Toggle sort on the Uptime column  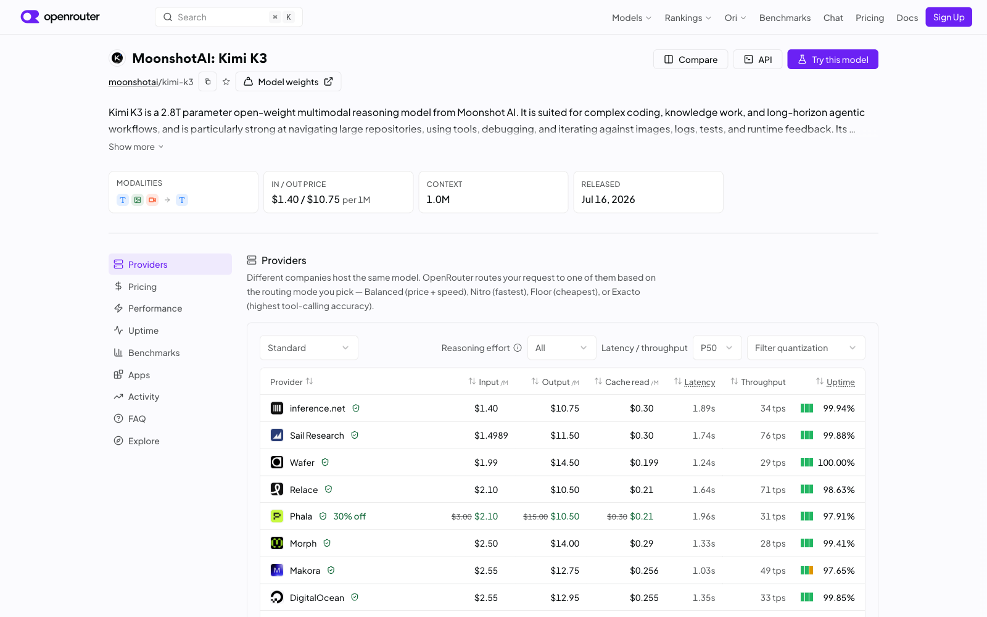(835, 382)
